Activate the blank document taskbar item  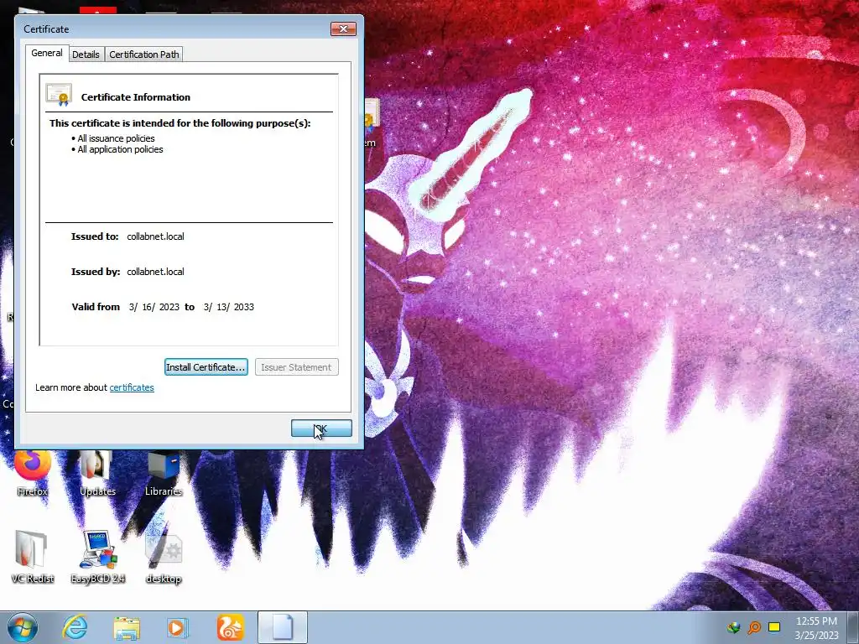(x=283, y=627)
